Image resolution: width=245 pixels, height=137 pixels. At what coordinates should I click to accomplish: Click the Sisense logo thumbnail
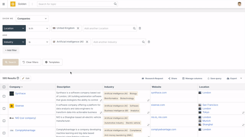pyautogui.click(x=12, y=106)
